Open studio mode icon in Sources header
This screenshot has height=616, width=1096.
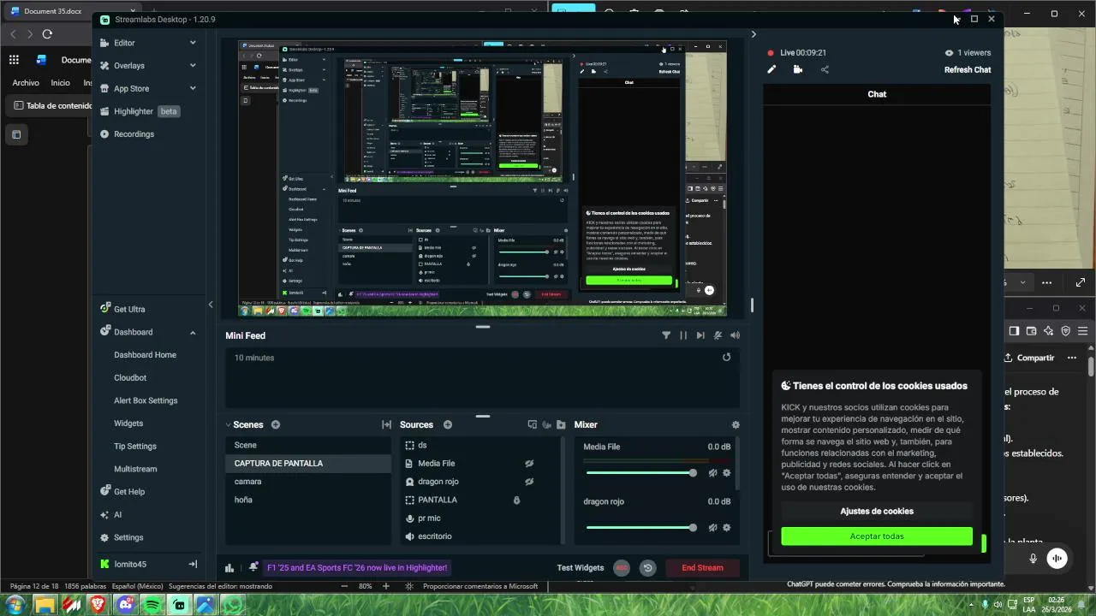coord(532,424)
